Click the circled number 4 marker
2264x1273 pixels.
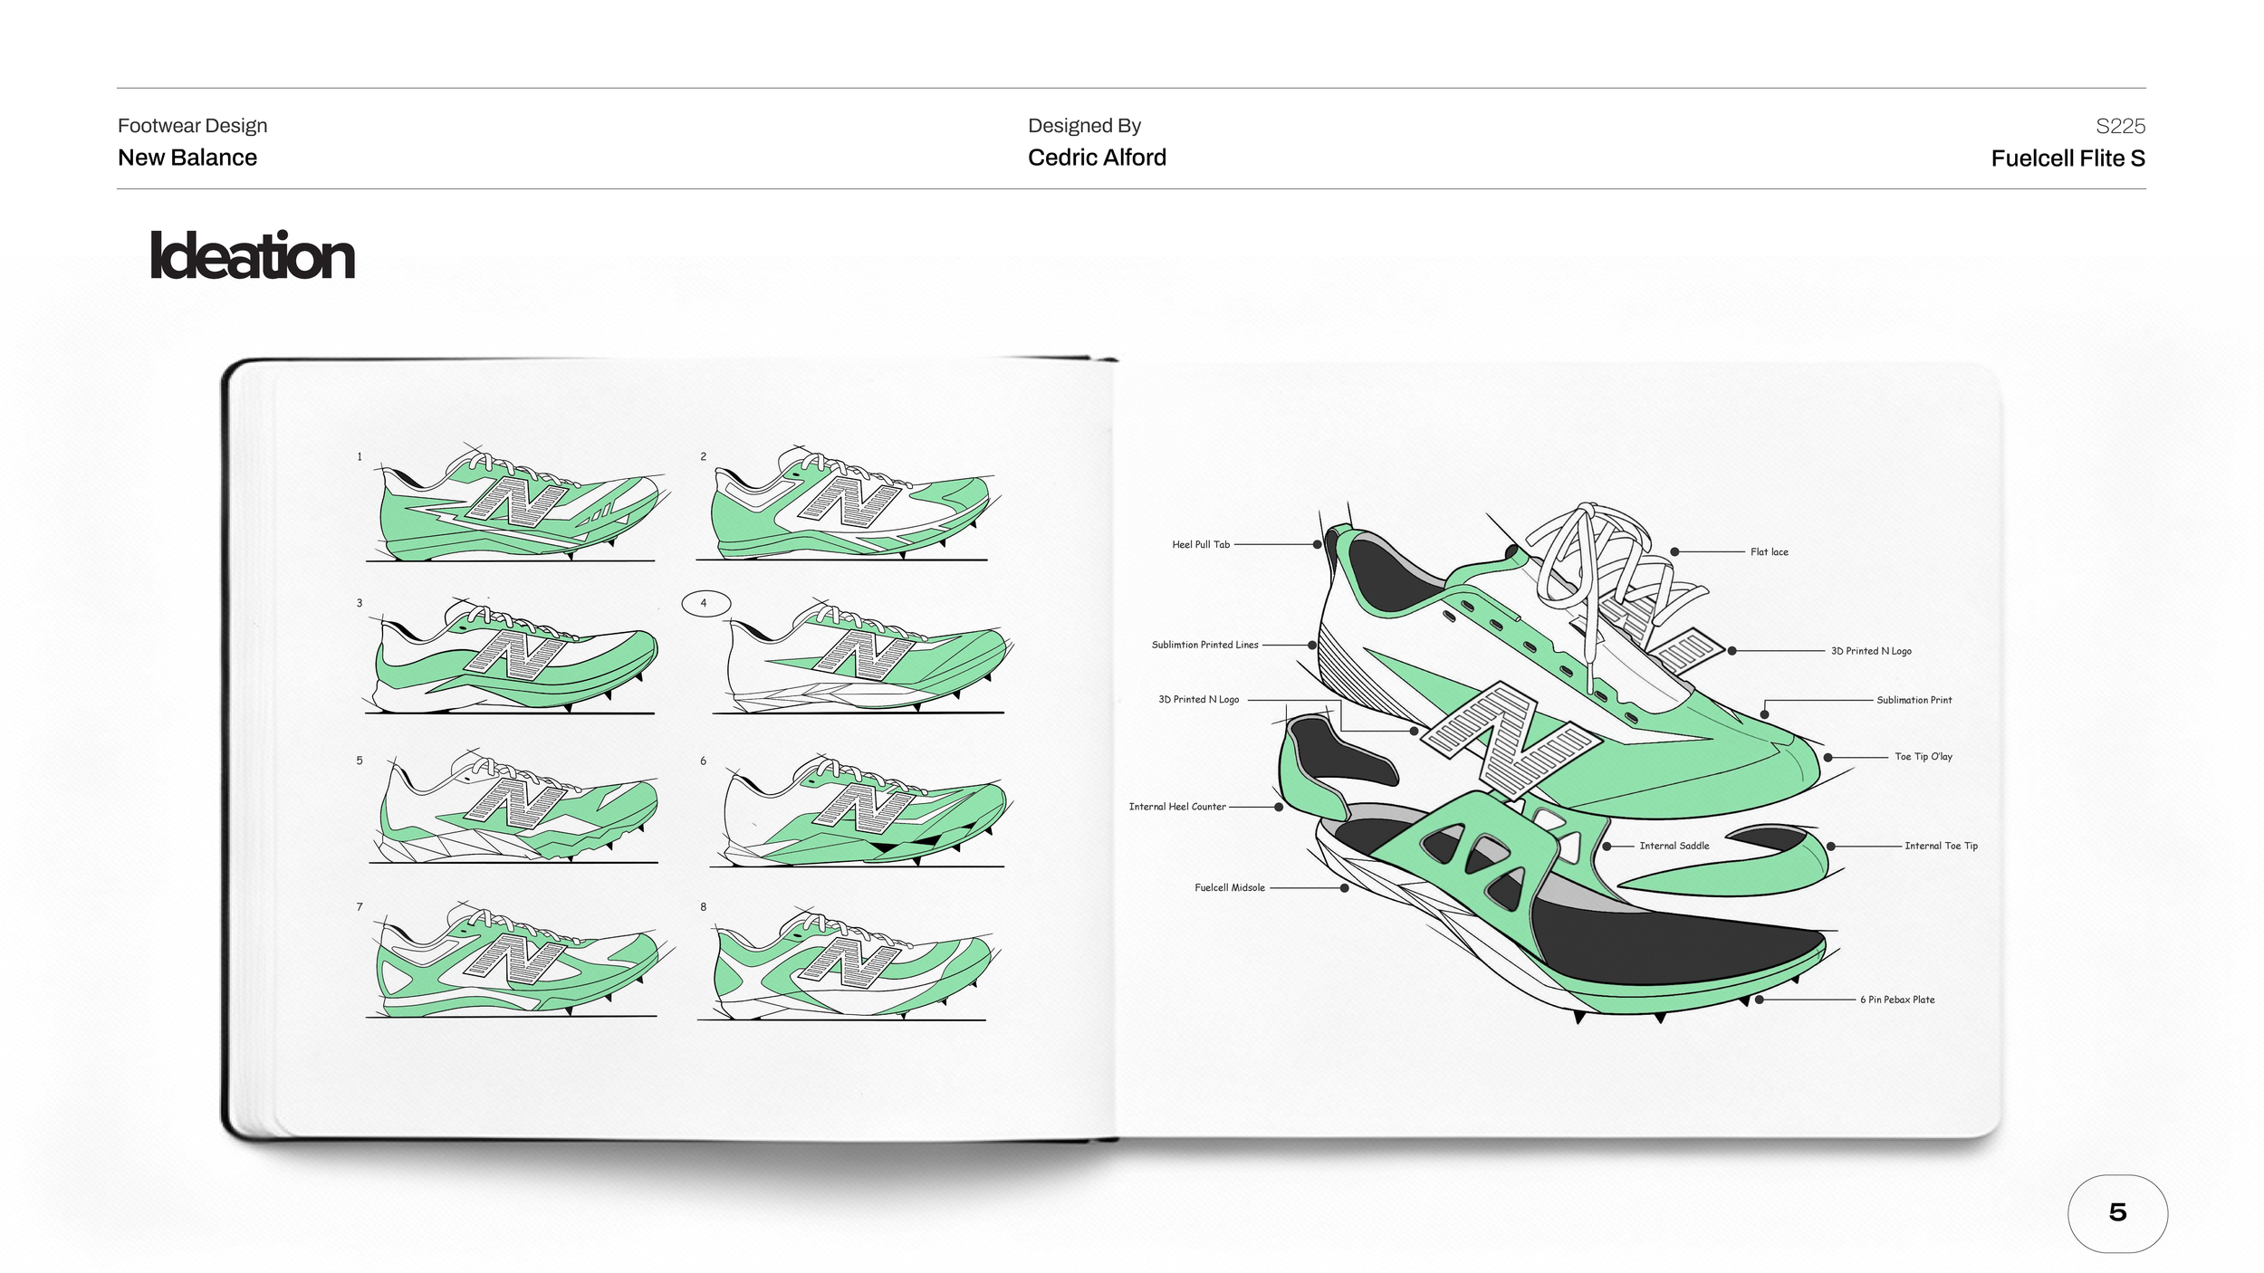point(705,603)
